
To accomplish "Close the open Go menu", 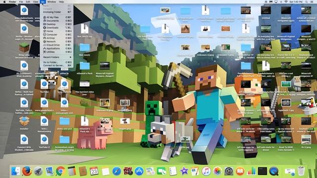I will (x=43, y=1).
